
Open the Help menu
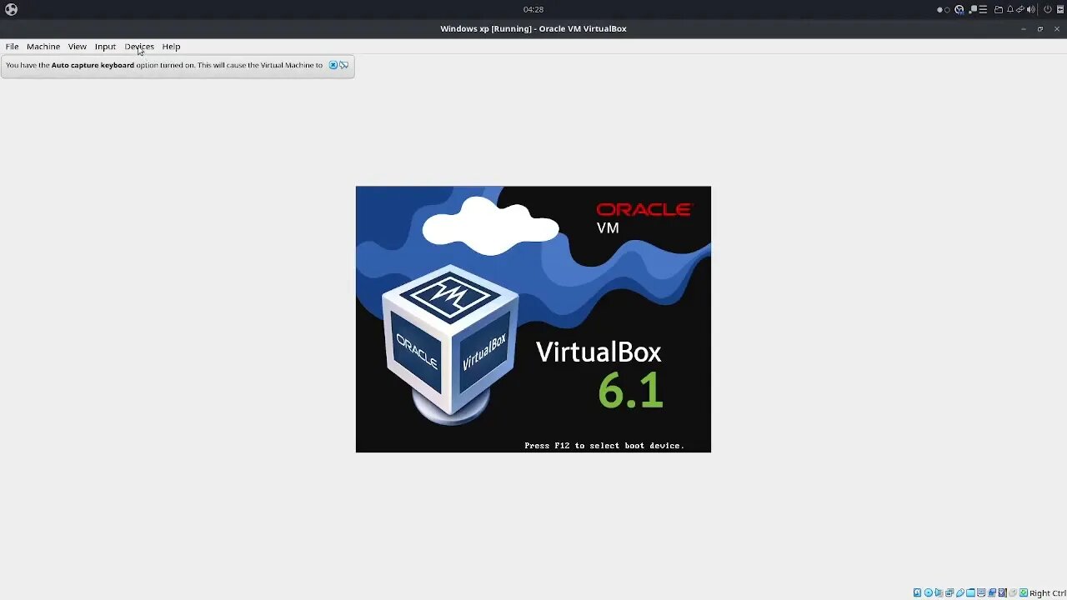tap(171, 47)
